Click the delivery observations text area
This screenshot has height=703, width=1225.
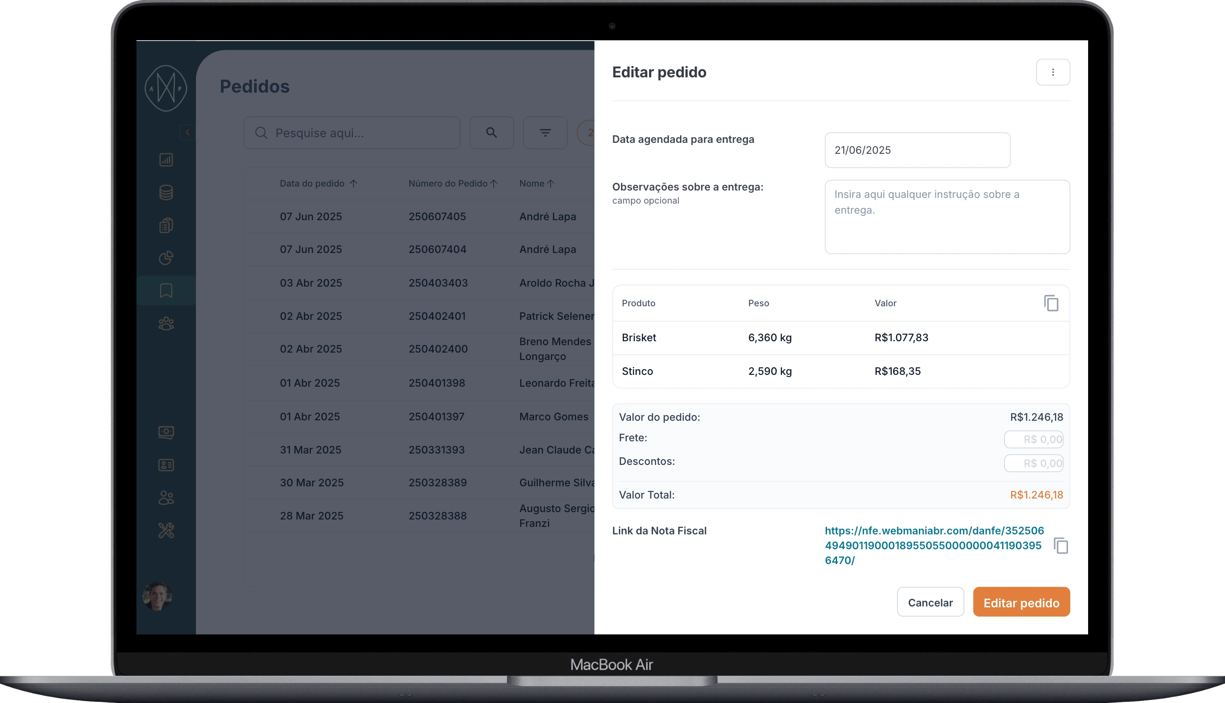[x=947, y=217]
